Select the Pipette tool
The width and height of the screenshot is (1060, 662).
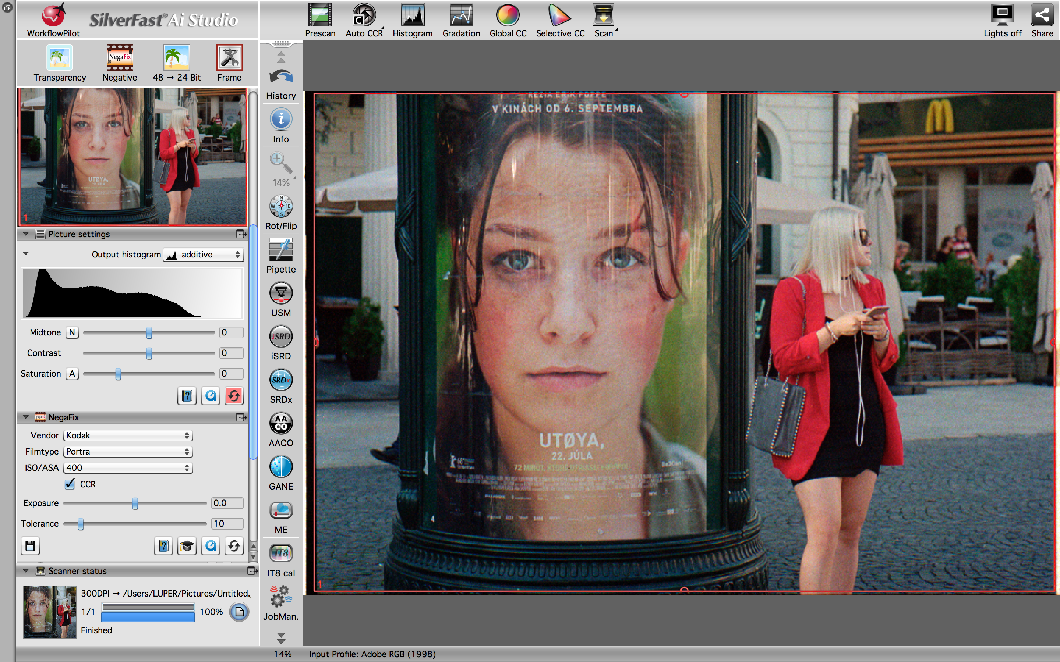pos(281,250)
